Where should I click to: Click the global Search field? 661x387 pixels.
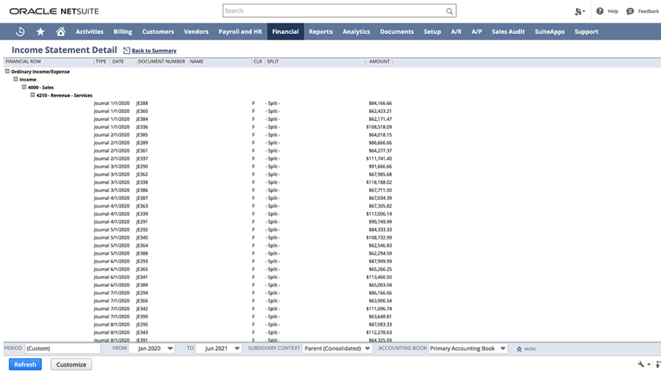pyautogui.click(x=334, y=11)
